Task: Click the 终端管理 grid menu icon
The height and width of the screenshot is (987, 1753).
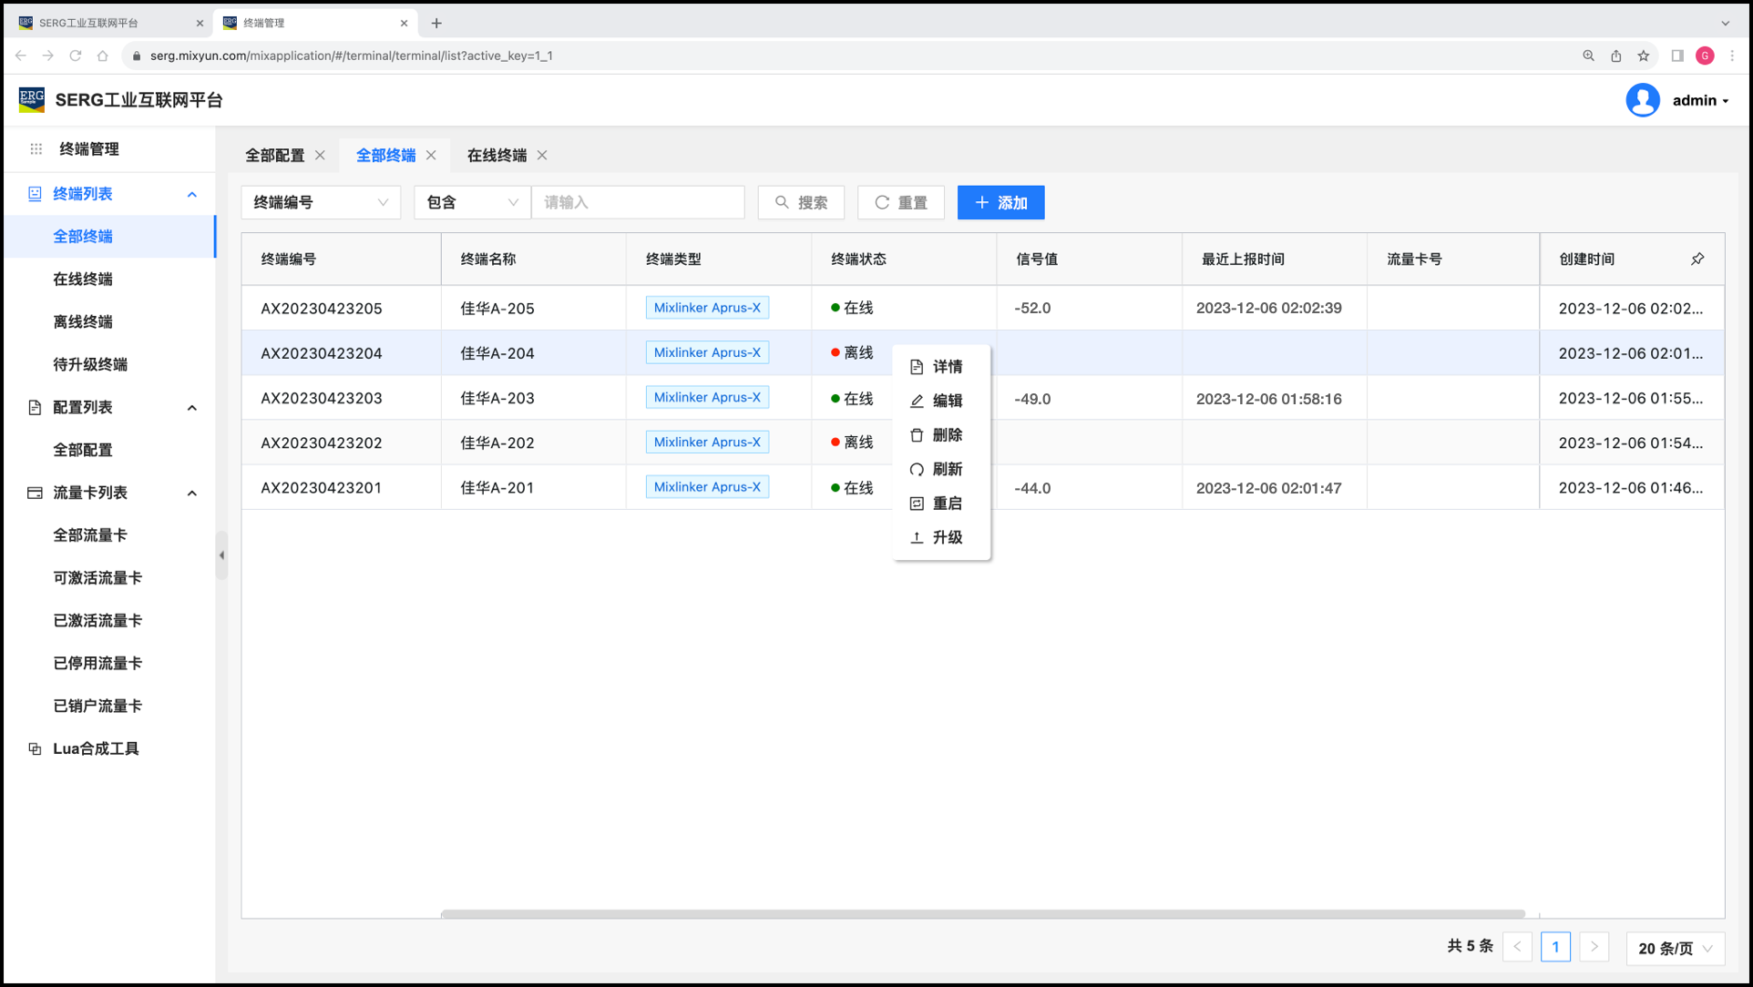Action: pos(36,149)
